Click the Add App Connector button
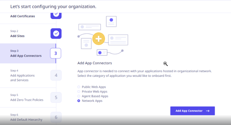Viewport: 231px width, 125px height. point(193,111)
